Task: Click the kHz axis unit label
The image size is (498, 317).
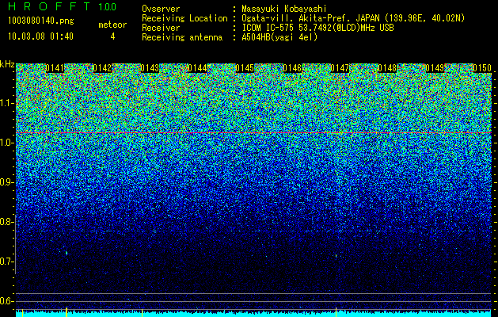Action: [7, 64]
